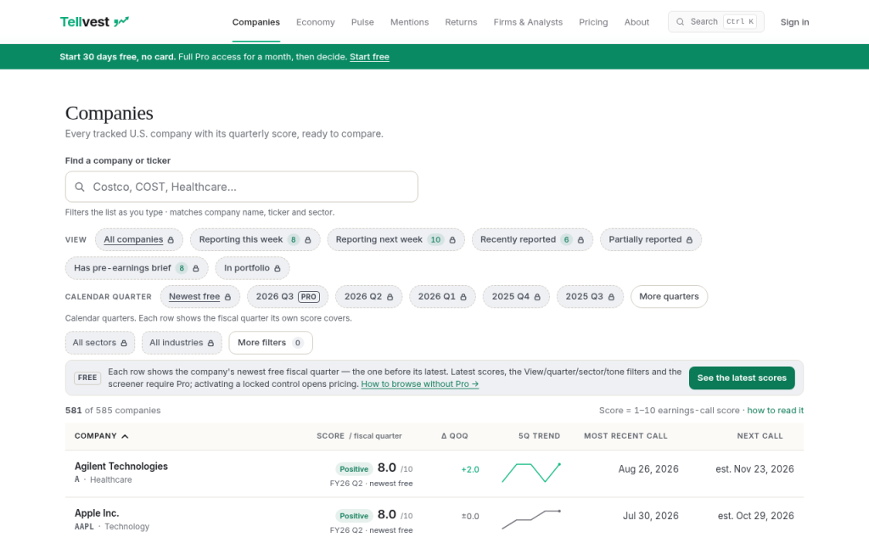869x543 pixels.
Task: Open How to browse without Pro link
Action: point(419,384)
